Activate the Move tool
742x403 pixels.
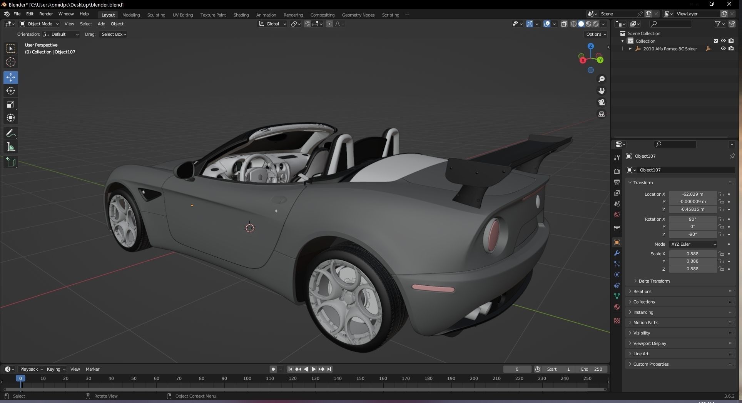tap(11, 77)
